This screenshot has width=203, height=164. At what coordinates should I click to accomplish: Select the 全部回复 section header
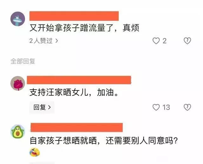point(23,61)
